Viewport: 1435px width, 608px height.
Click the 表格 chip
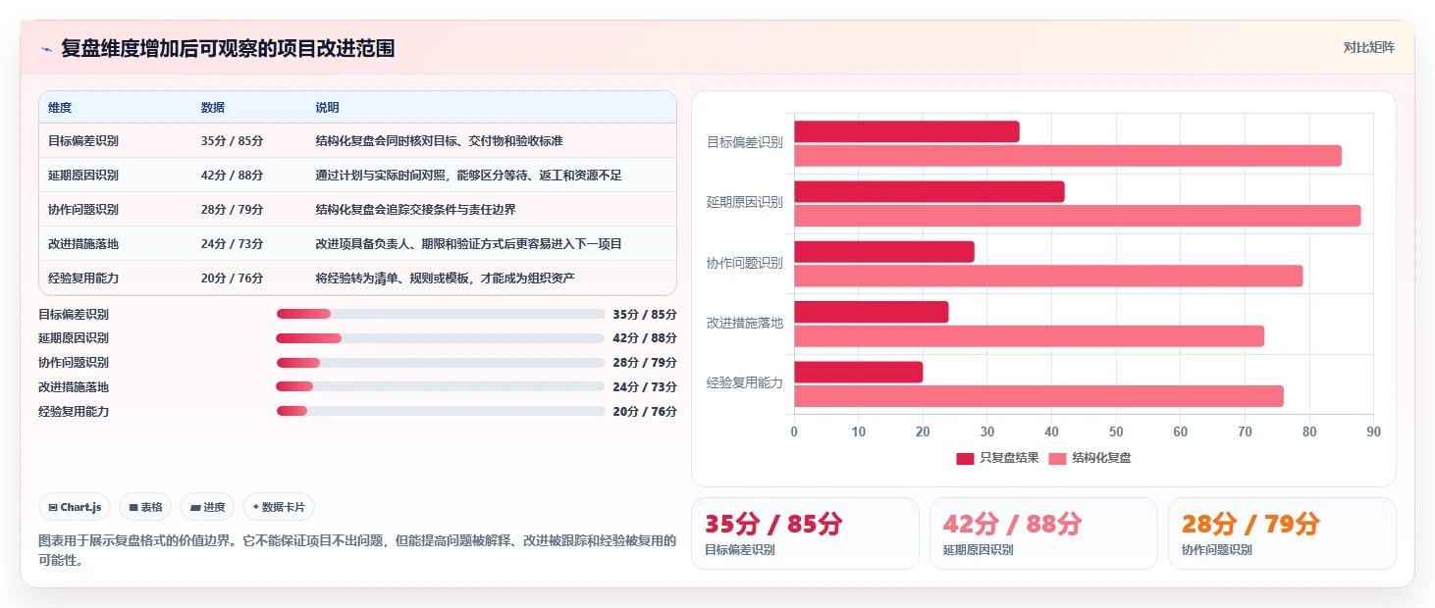click(145, 507)
